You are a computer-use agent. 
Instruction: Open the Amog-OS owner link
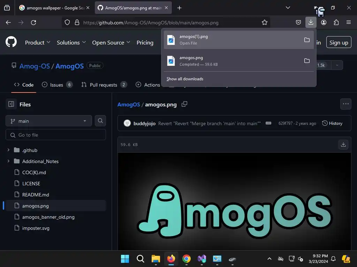pyautogui.click(x=35, y=66)
